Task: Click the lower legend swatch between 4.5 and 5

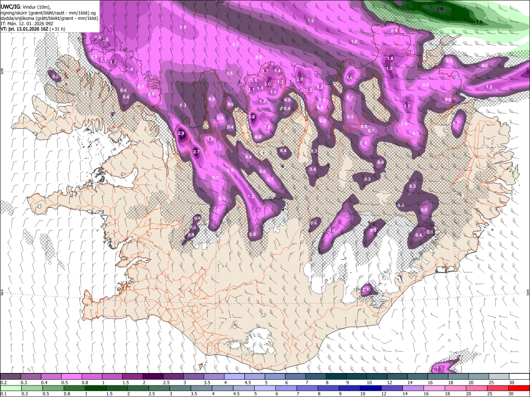Action: 243,388
